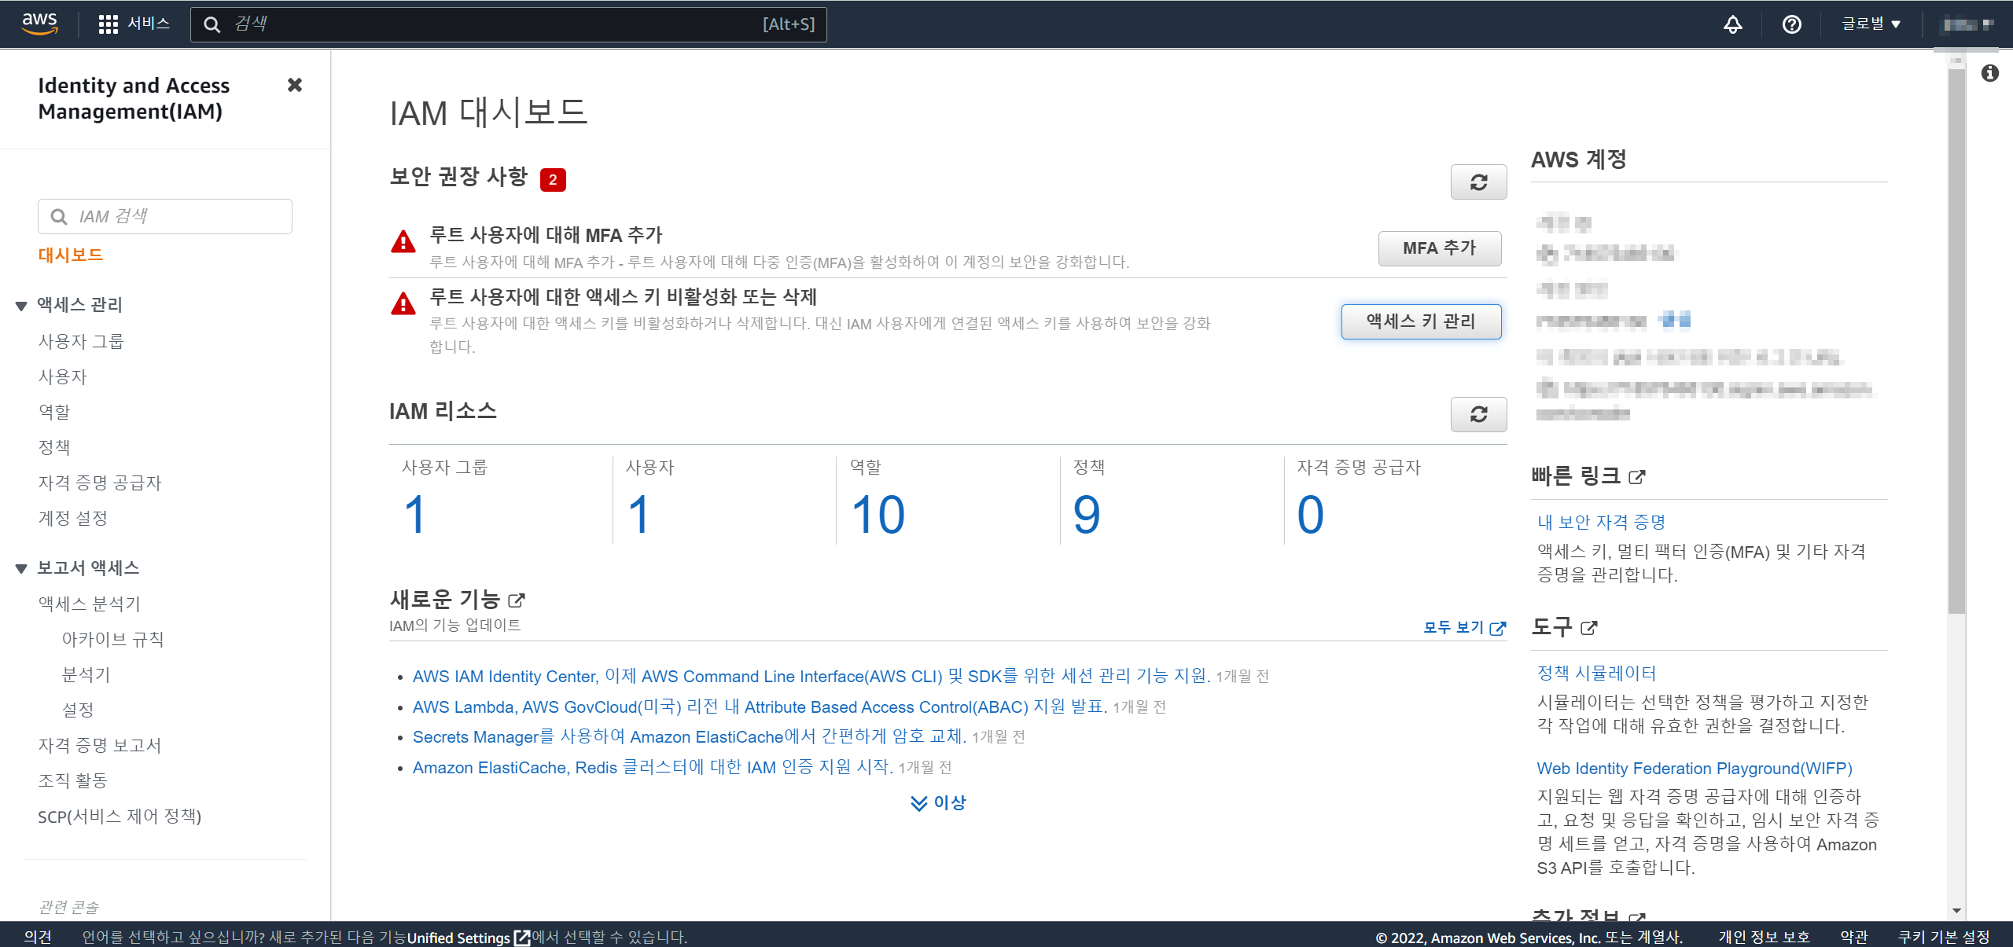The image size is (2013, 947).
Task: Open the 정책 시뮬레이터 link
Action: (1596, 674)
